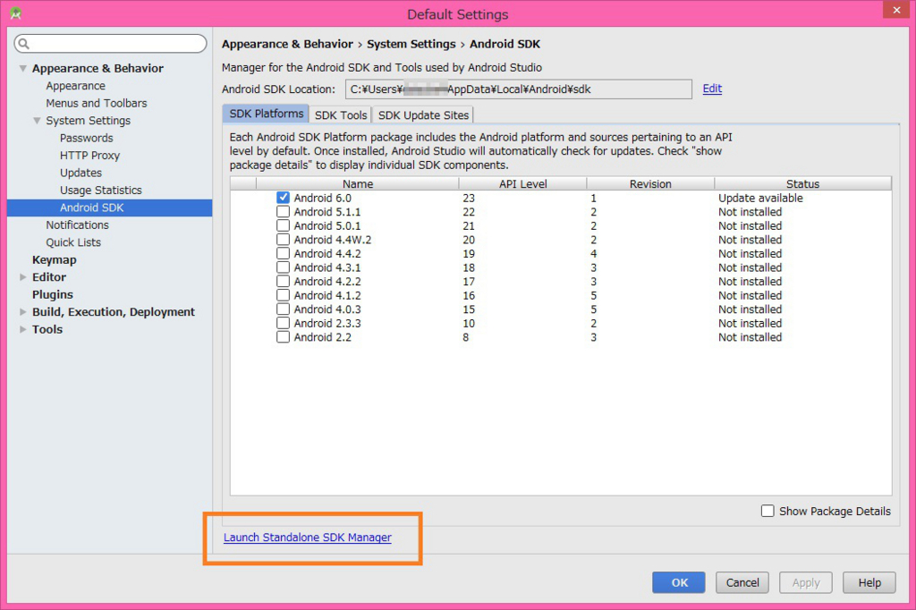Close the Default Settings dialog

point(896,10)
